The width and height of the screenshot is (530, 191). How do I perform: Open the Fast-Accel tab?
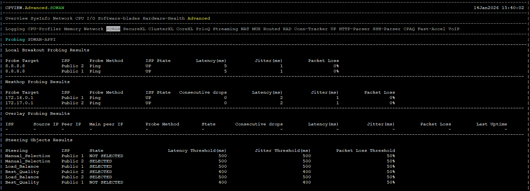(432, 29)
